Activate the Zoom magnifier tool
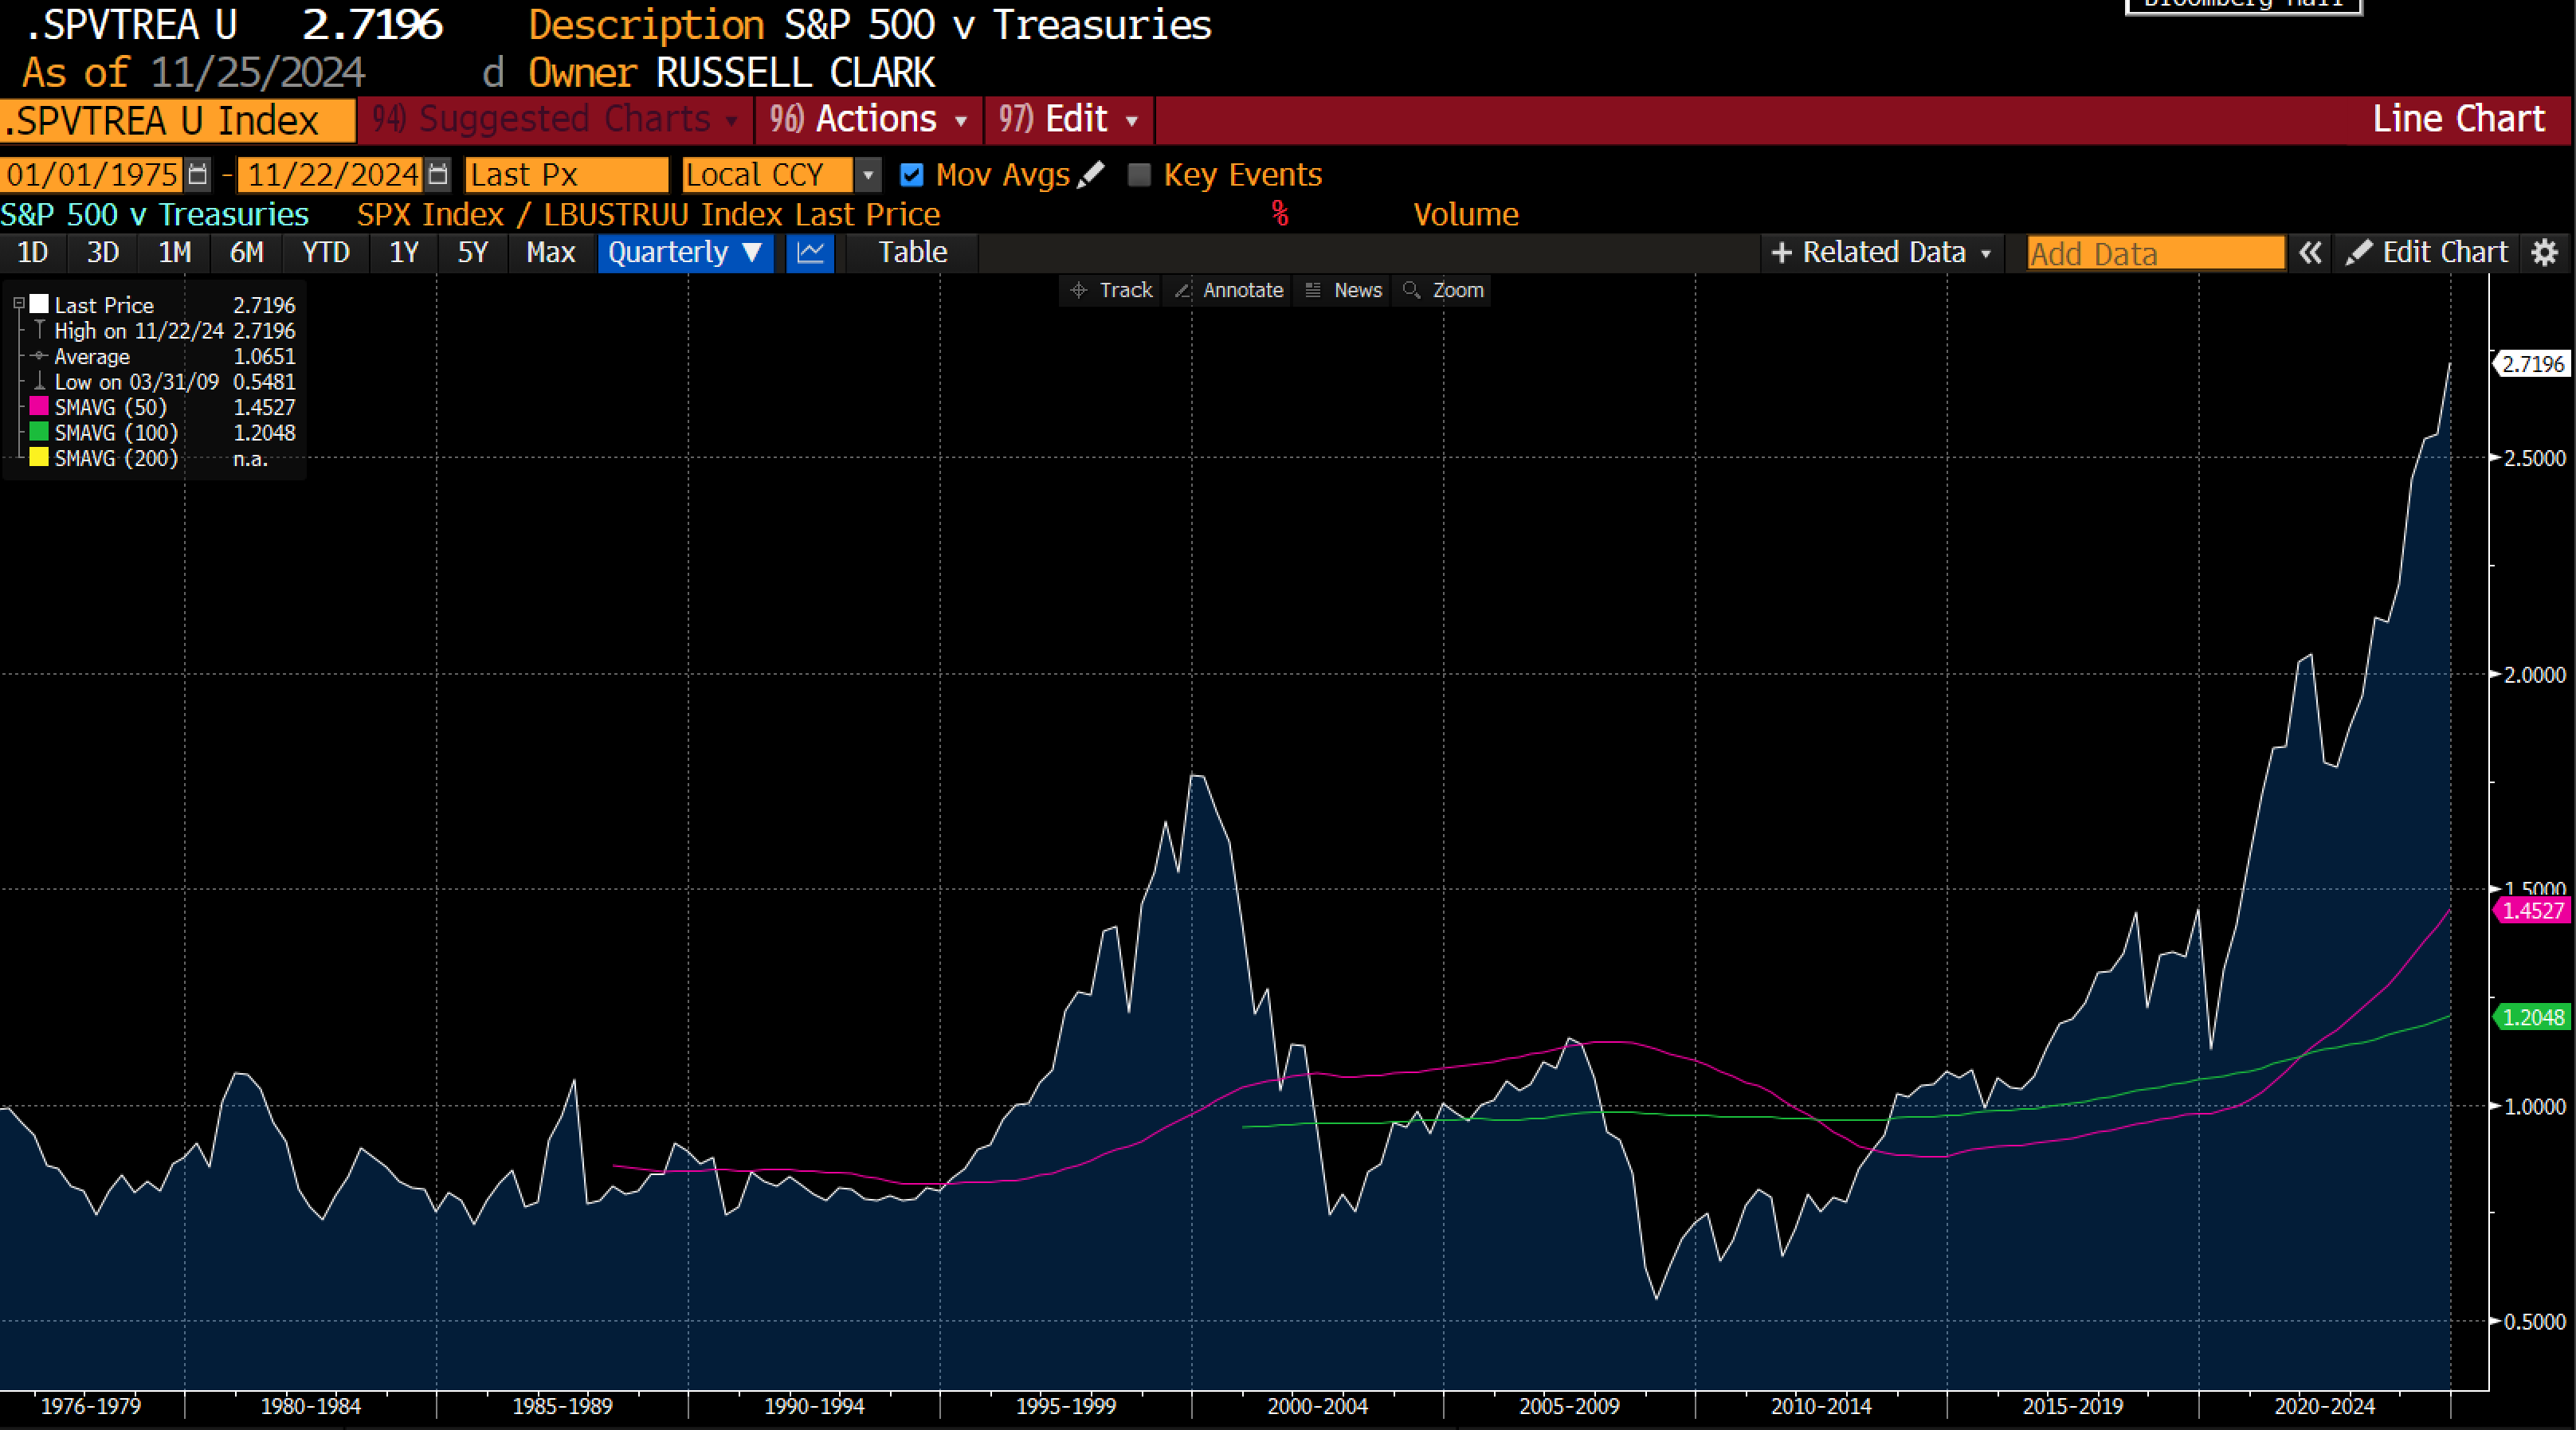 (1443, 290)
